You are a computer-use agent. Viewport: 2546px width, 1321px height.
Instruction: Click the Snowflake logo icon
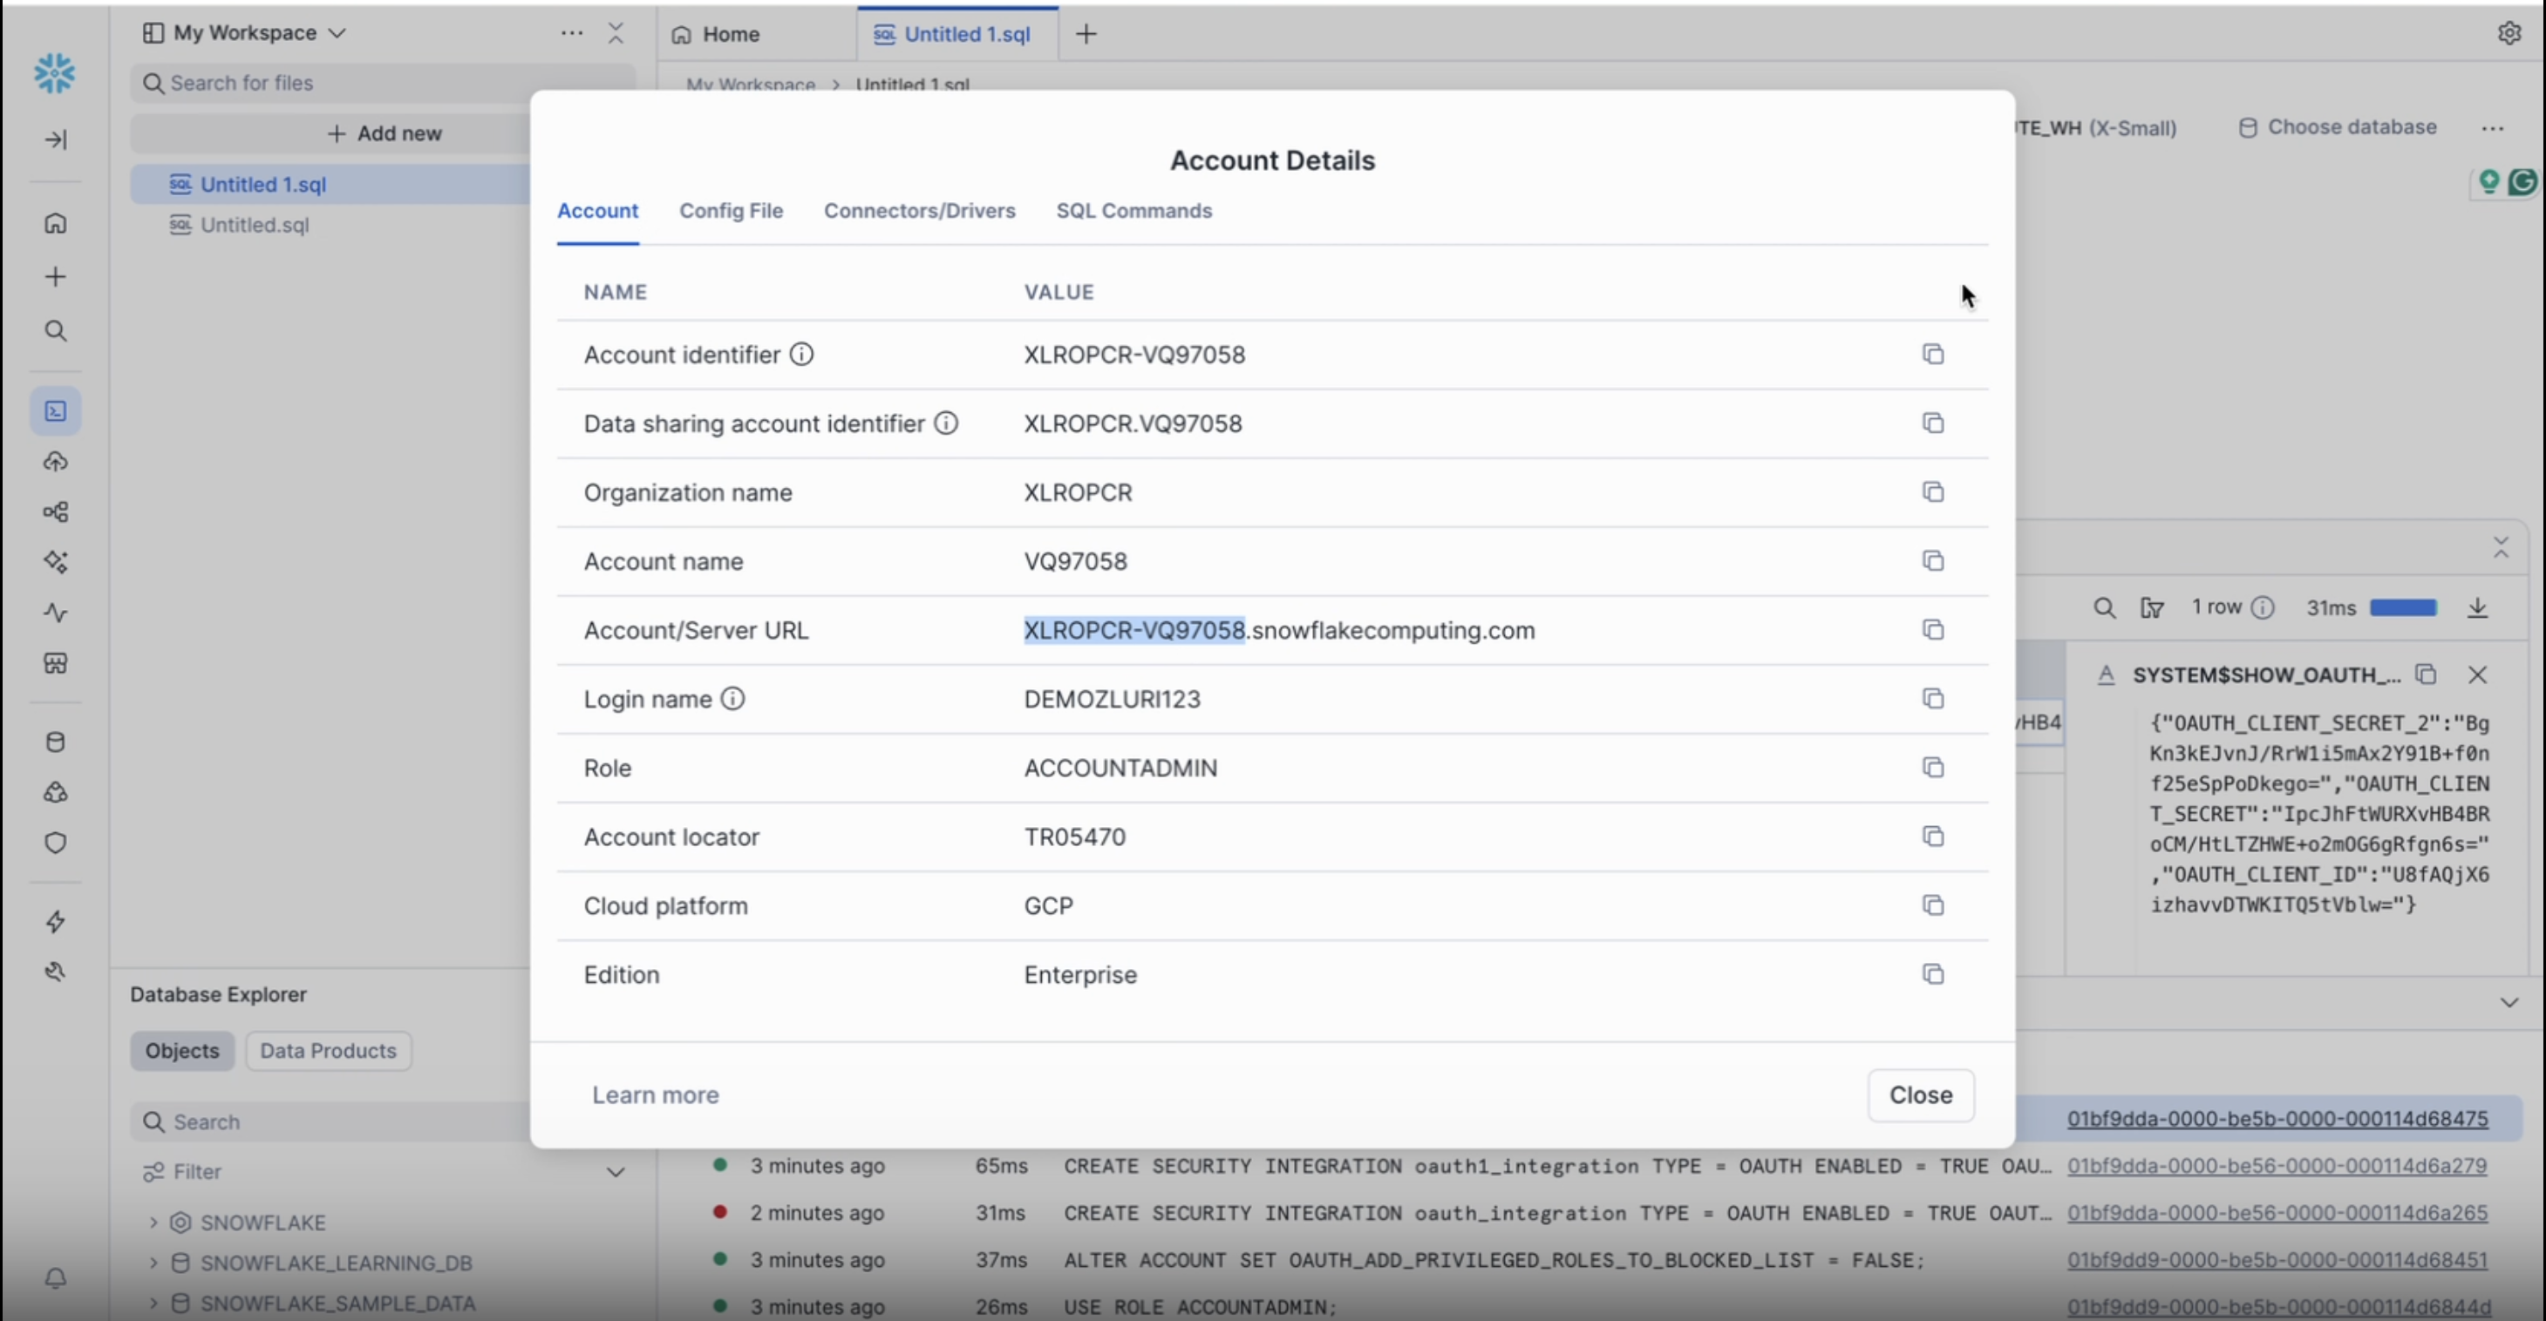click(54, 73)
